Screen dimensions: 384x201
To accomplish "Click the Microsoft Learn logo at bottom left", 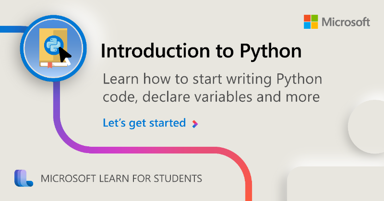I will coord(24,178).
